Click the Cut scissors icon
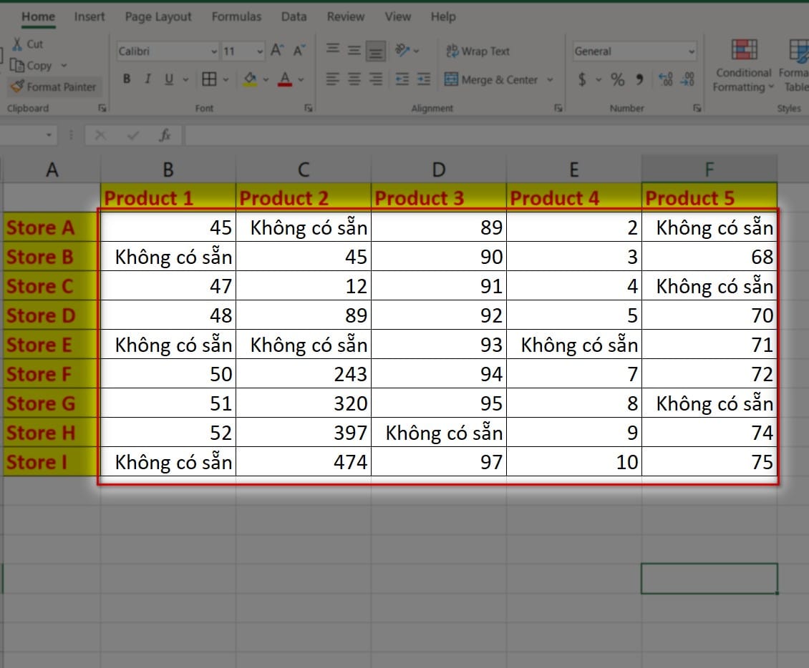Image resolution: width=809 pixels, height=668 pixels. [17, 44]
